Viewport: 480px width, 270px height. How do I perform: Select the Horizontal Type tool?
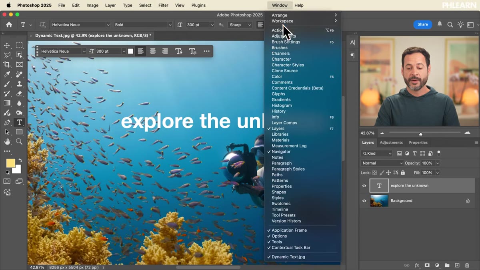tap(19, 123)
